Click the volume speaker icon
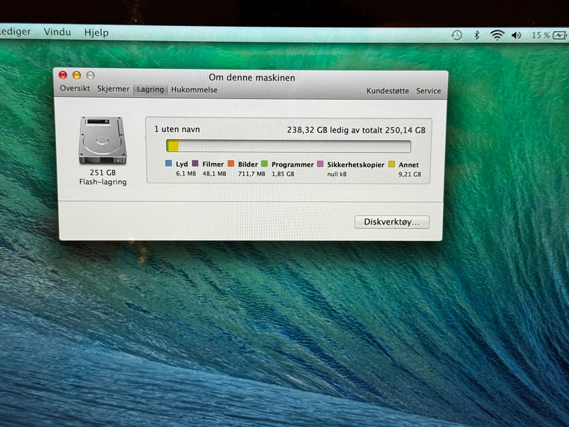Viewport: 569px width, 427px height. click(x=516, y=35)
